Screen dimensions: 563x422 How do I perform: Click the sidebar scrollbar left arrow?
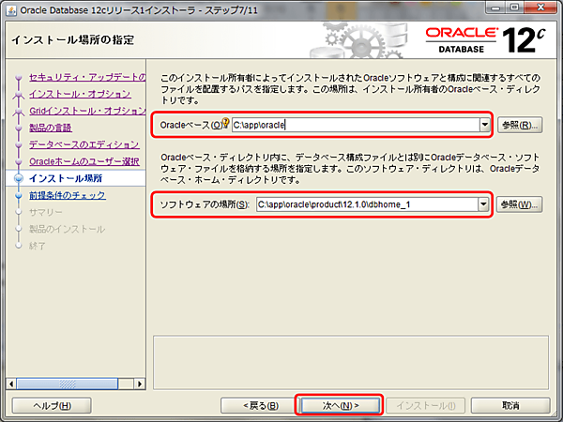point(11,384)
